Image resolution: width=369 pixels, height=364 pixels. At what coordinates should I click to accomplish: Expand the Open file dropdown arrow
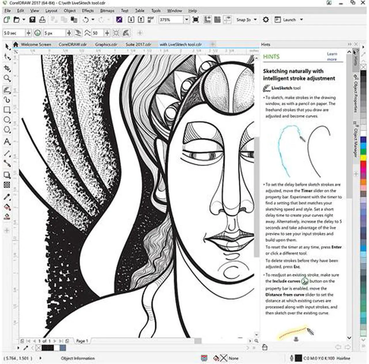click(24, 20)
